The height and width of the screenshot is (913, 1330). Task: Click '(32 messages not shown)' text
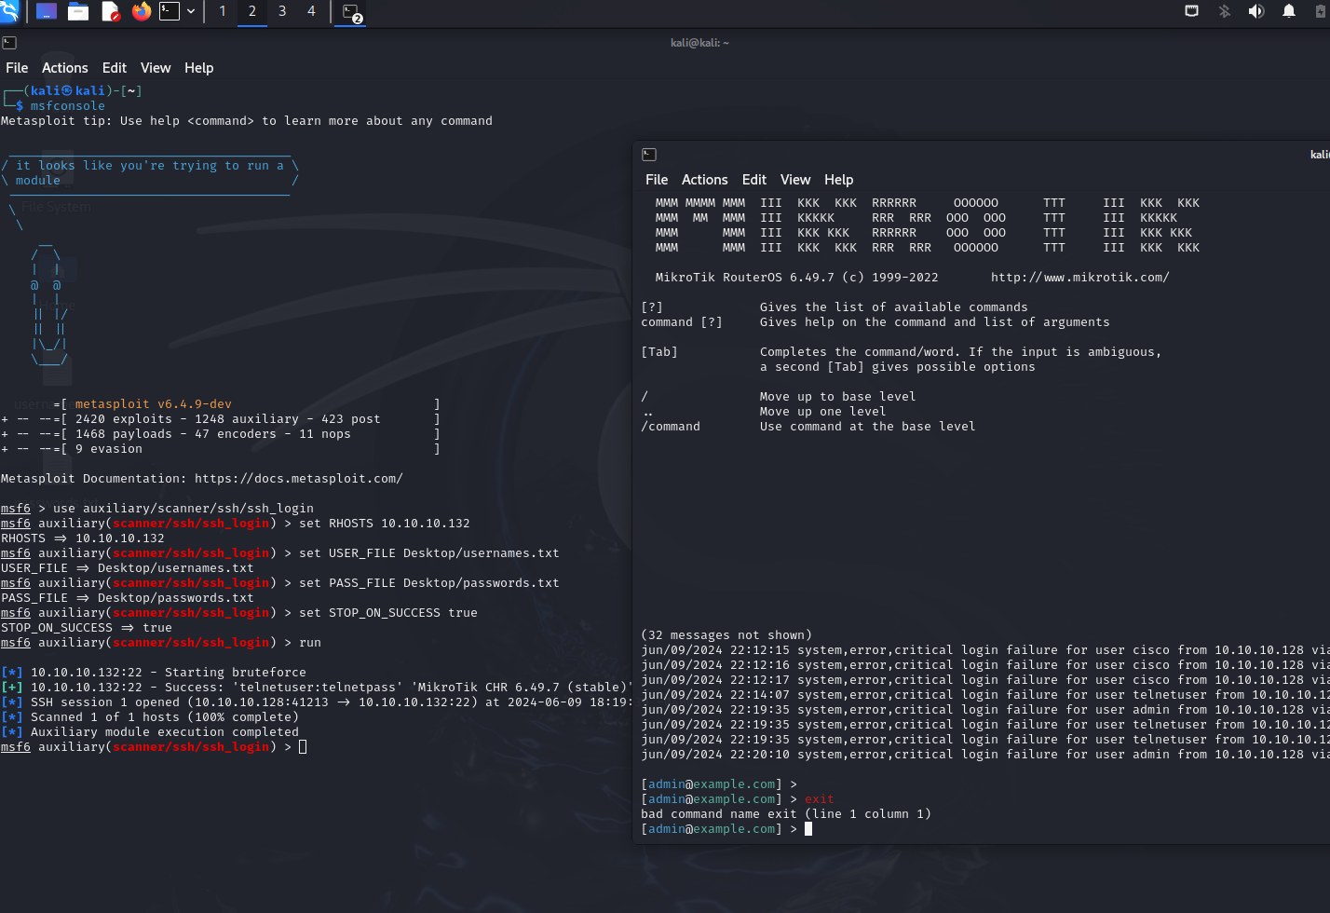pos(726,635)
